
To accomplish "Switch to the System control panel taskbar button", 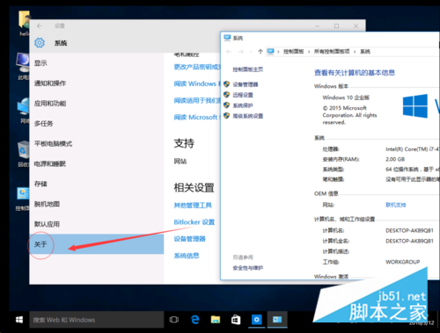I will 277,320.
